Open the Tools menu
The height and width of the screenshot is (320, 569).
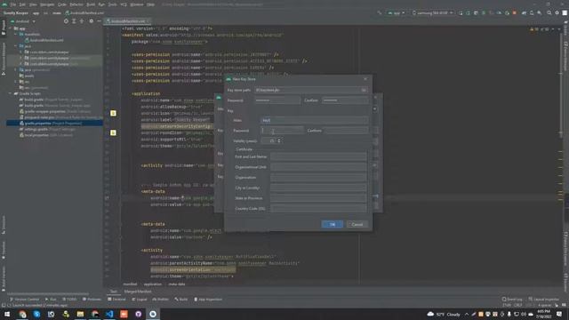113,4
